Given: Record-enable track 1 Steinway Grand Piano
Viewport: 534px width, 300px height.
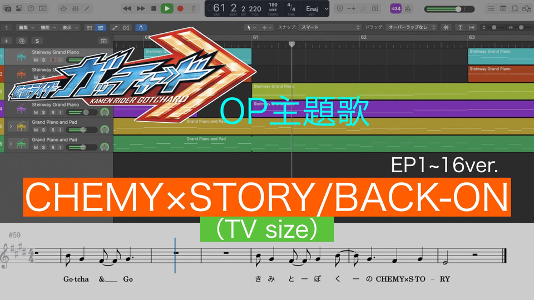Looking at the screenshot, I should tap(53, 60).
